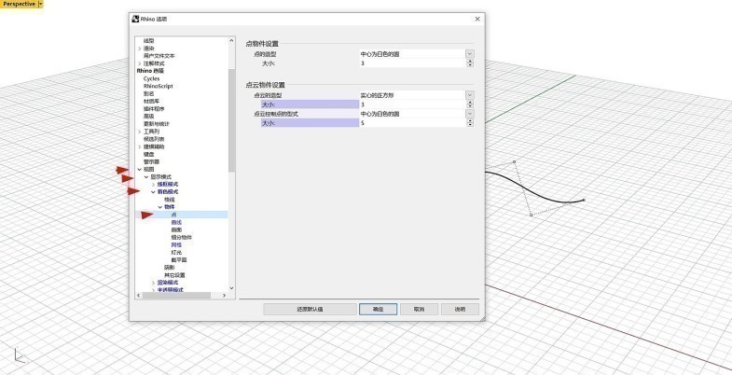Viewport: 732px width, 375px height.
Task: Select 插件程序 in the options tree
Action: 154,109
